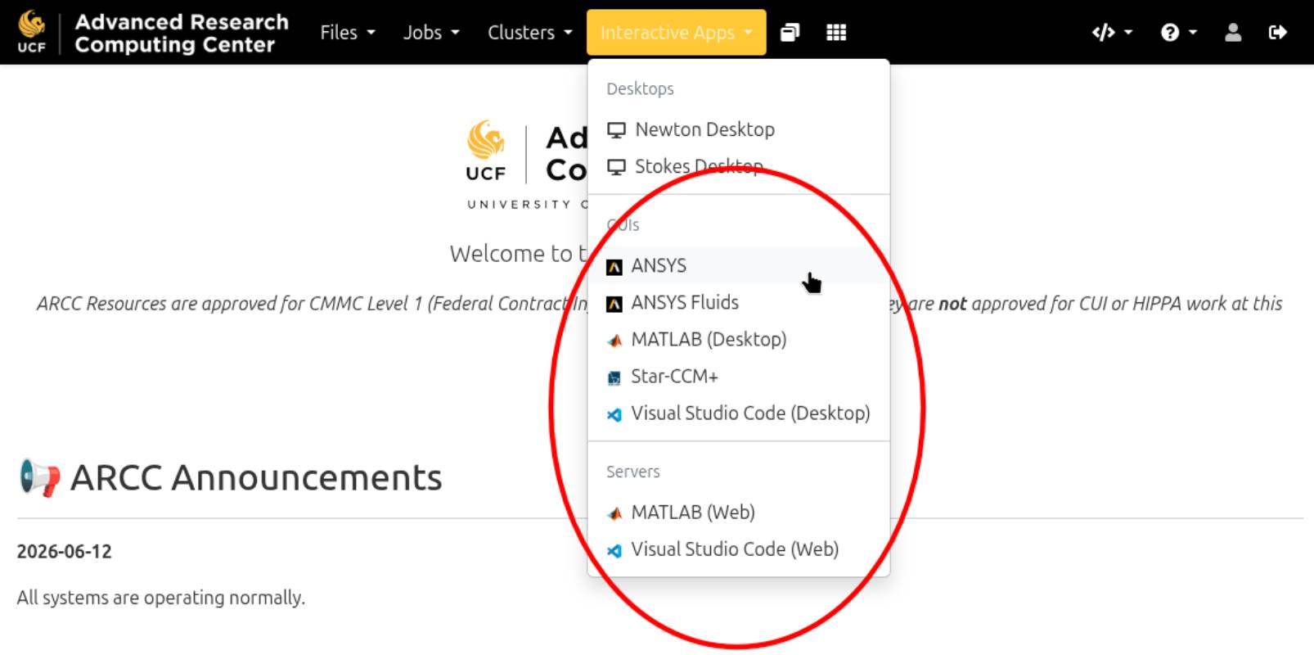This screenshot has width=1314, height=655.
Task: Select ANSYS from the GUIs list
Action: [739, 265]
